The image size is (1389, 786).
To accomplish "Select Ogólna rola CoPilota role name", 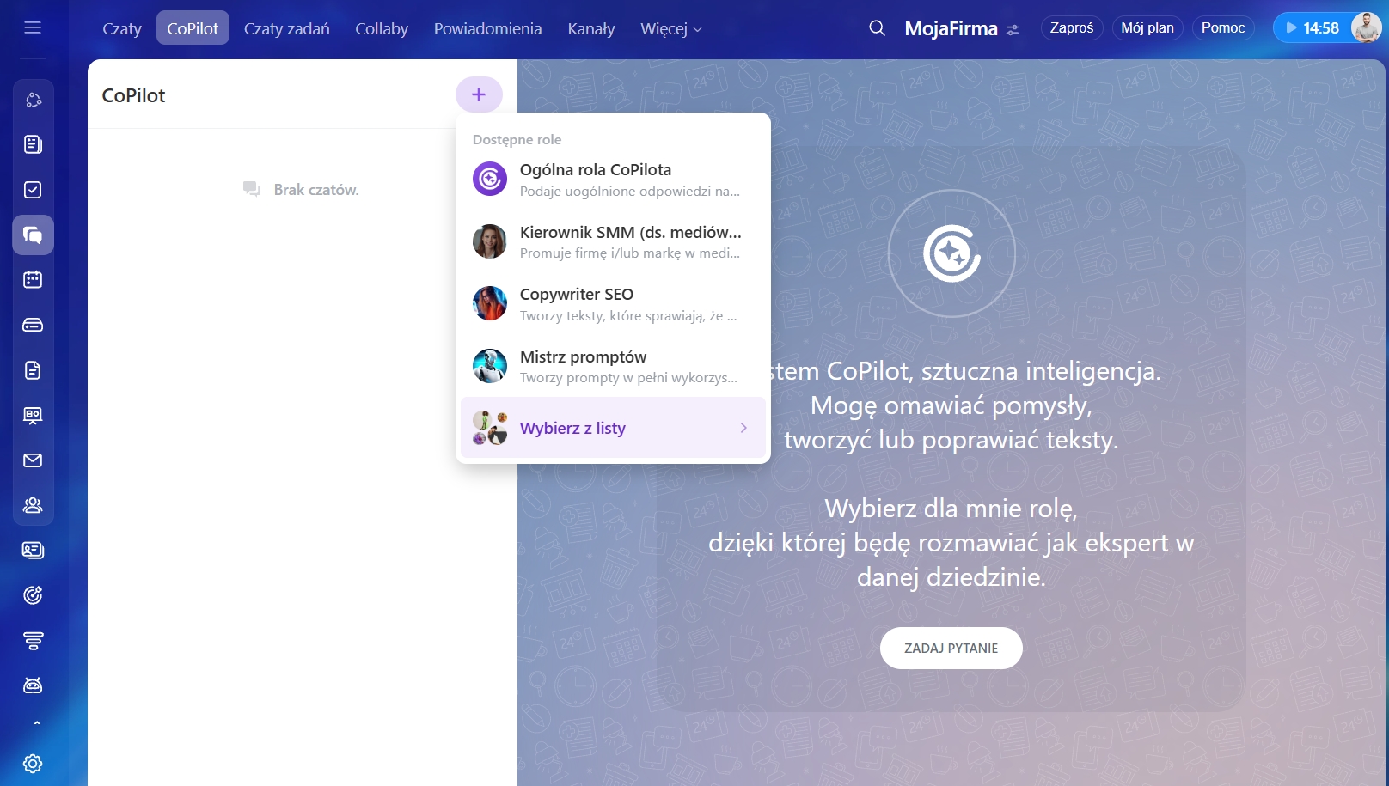I will click(x=596, y=170).
